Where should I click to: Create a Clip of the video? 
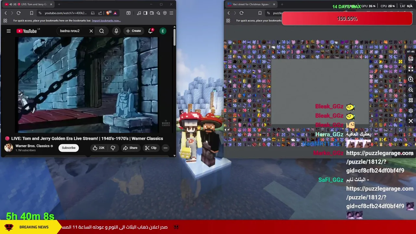[x=151, y=148]
